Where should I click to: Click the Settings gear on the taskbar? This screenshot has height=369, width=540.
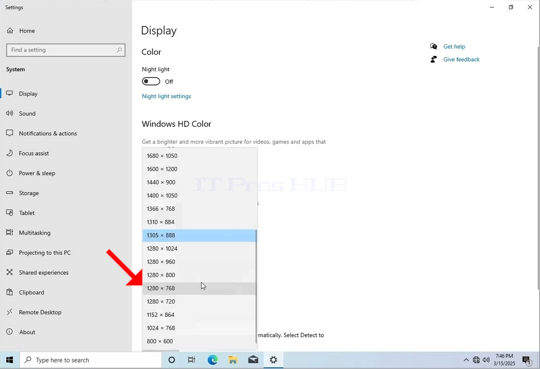274,360
